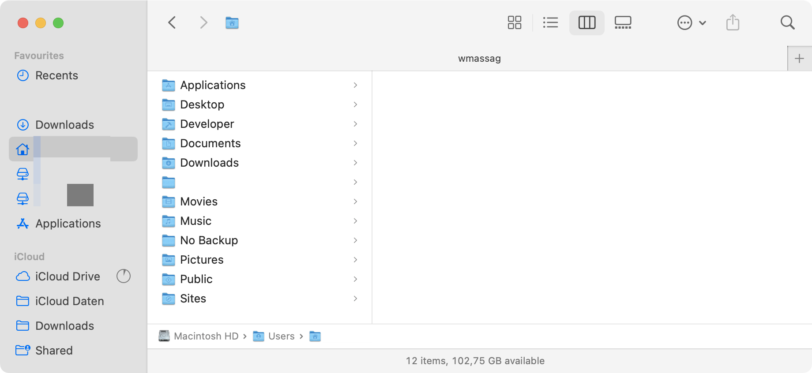This screenshot has height=373, width=812.
Task: Open the Share menu icon
Action: pyautogui.click(x=733, y=22)
